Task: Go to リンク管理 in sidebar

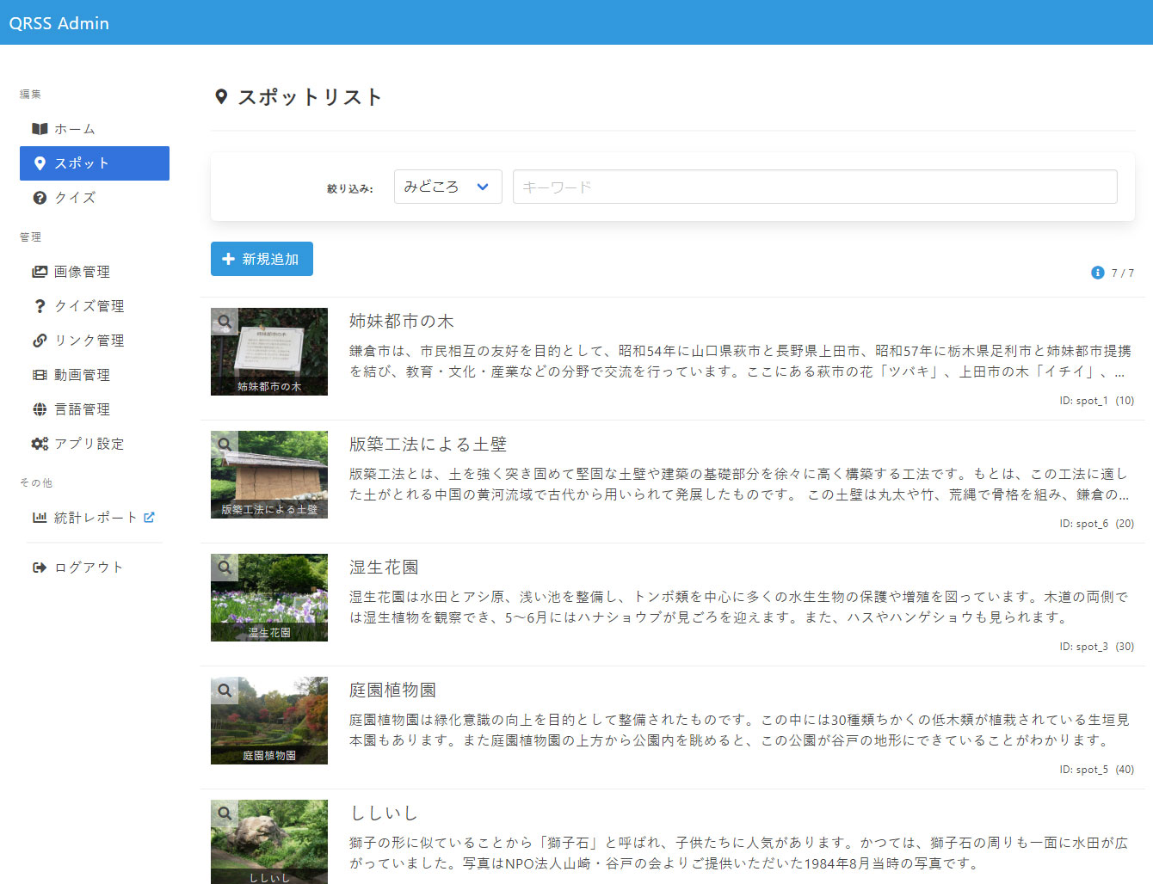Action: click(89, 341)
